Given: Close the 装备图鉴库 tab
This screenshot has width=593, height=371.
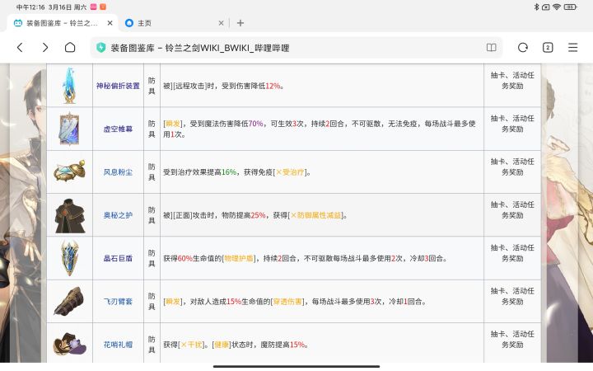Looking at the screenshot, I should [110, 23].
